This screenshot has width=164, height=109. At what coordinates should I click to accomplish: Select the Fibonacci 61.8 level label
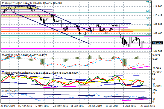[149, 11]
